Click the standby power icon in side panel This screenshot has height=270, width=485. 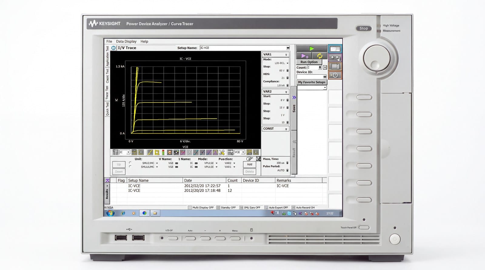[x=335, y=75]
